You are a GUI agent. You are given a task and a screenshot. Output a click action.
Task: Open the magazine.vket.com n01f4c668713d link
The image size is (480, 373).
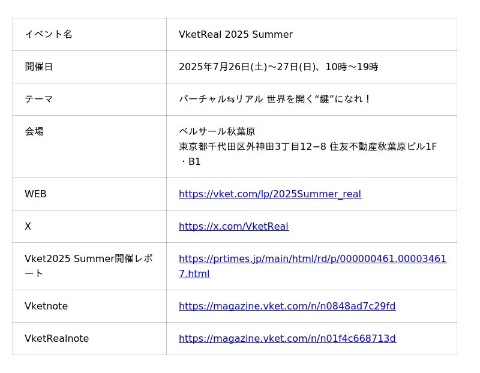point(287,339)
